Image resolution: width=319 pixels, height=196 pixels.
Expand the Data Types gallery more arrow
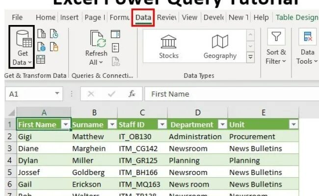click(x=250, y=57)
